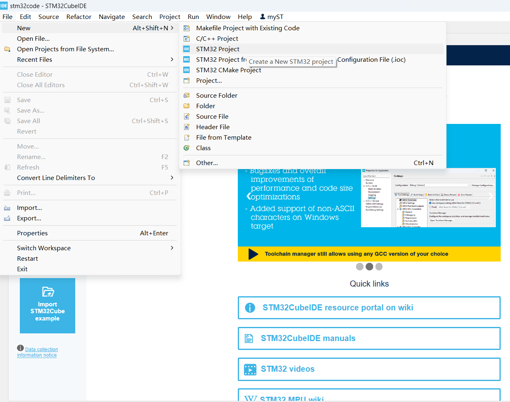The image size is (510, 402).
Task: Click the green Class icon
Action: pyautogui.click(x=186, y=148)
